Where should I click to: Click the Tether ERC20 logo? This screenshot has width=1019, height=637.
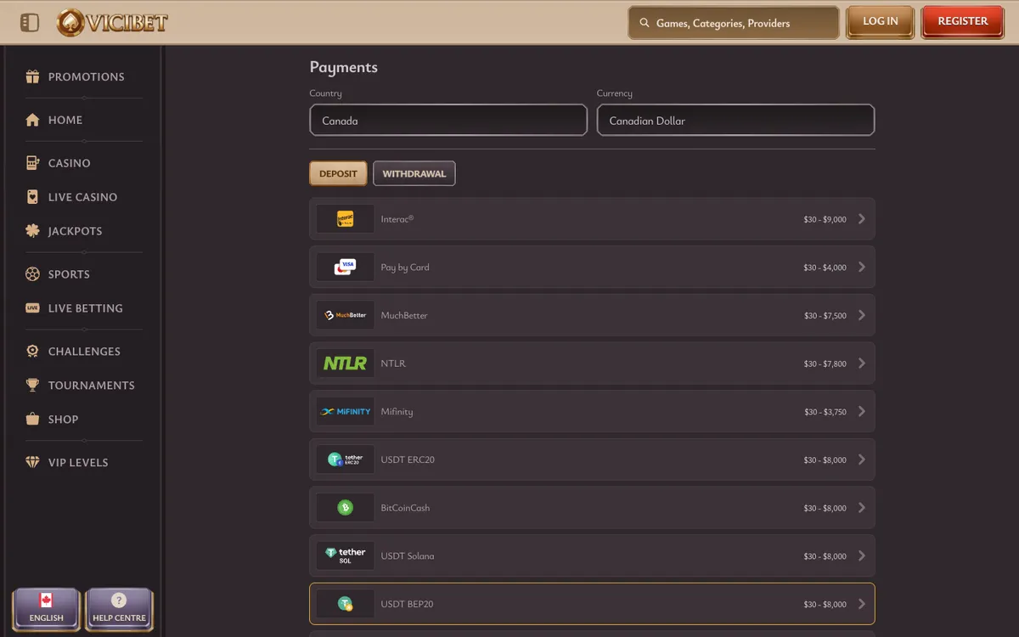[x=345, y=459]
